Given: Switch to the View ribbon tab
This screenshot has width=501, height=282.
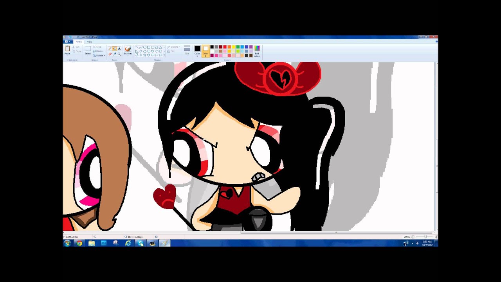Looking at the screenshot, I should pyautogui.click(x=90, y=42).
